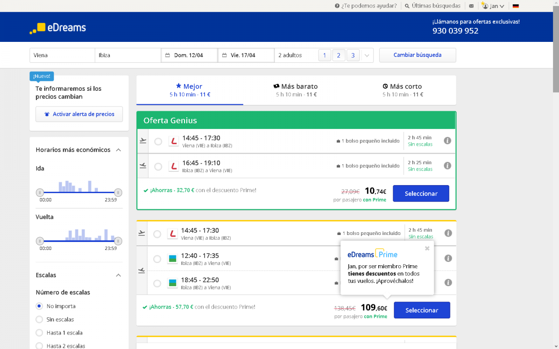Select the 'Sin escalas' radio option
Viewport: 559px width, 349px height.
click(40, 319)
